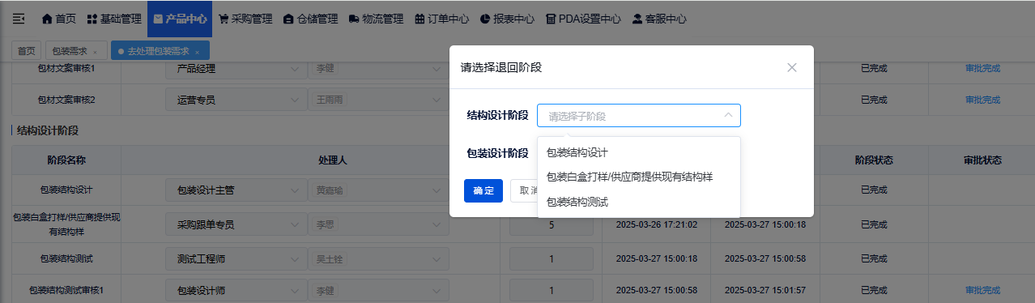The image size is (1035, 303).
Task: Click 审批完成 link in 包材文案审核1 row
Action: (982, 69)
